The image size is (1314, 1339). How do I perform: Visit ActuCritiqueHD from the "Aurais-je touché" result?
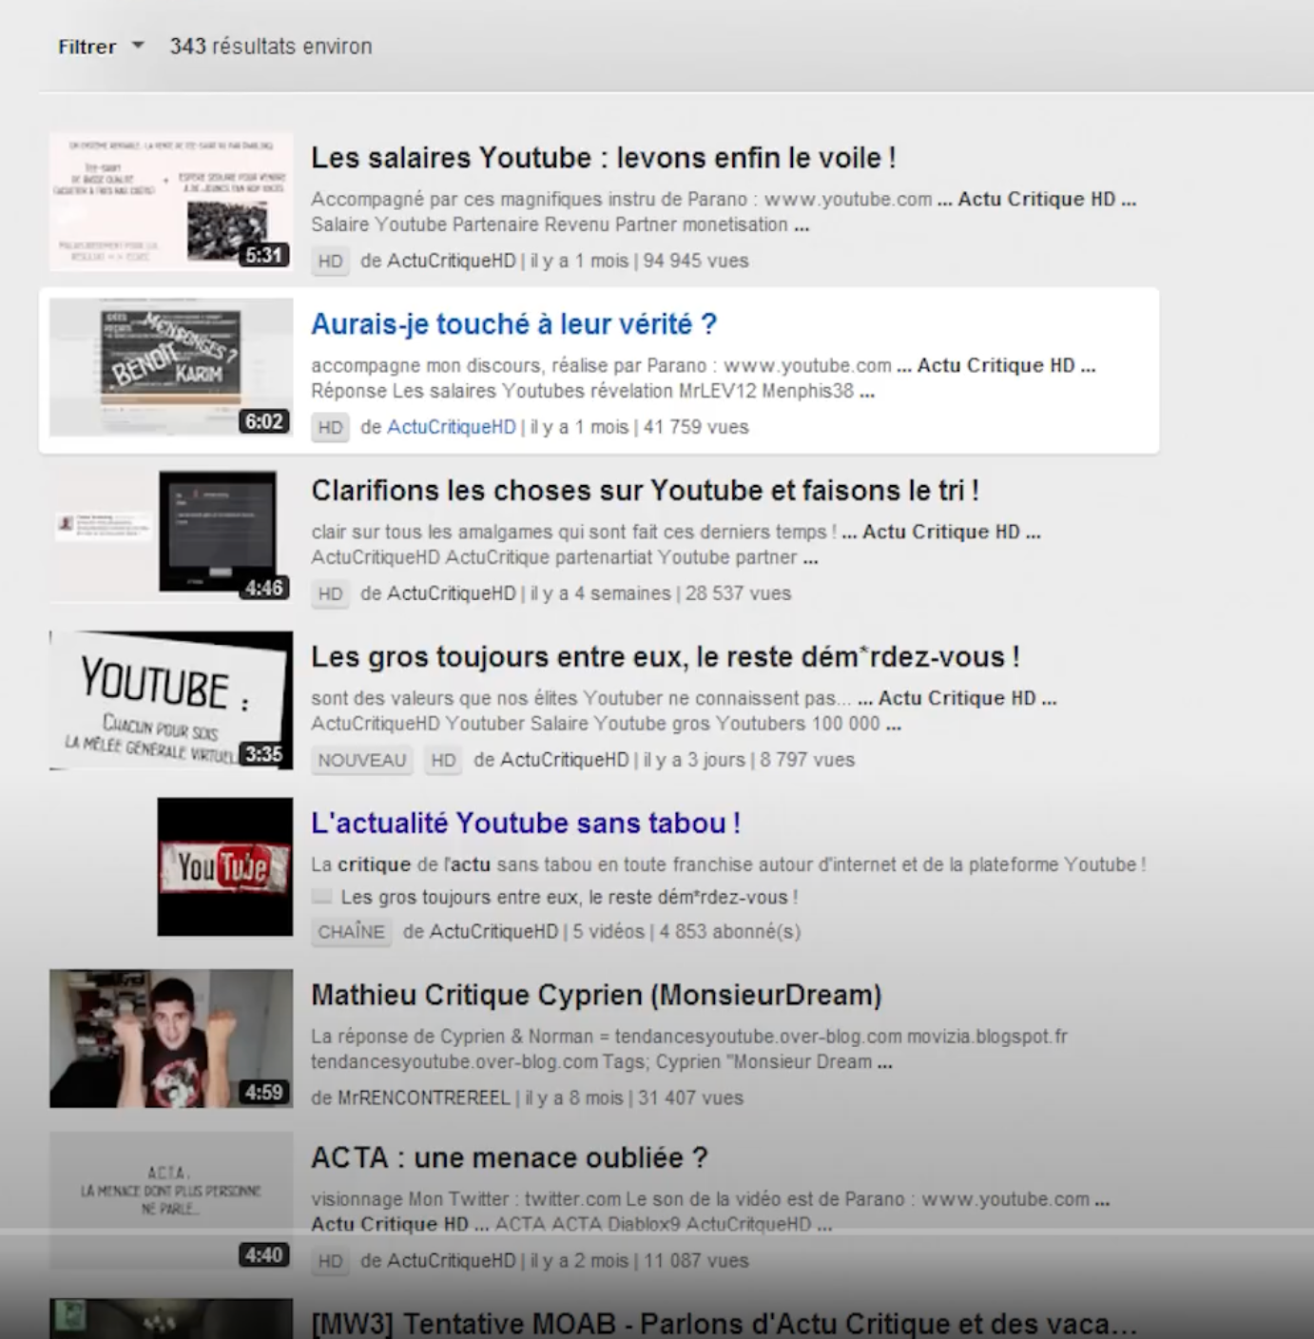point(451,427)
